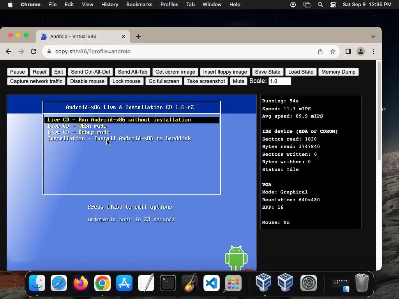Open GarageBand from the Dock
The width and height of the screenshot is (399, 299).
click(x=190, y=283)
